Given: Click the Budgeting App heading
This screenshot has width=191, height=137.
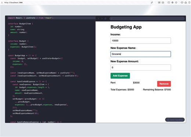Looking at the screenshot, I should click(126, 27).
